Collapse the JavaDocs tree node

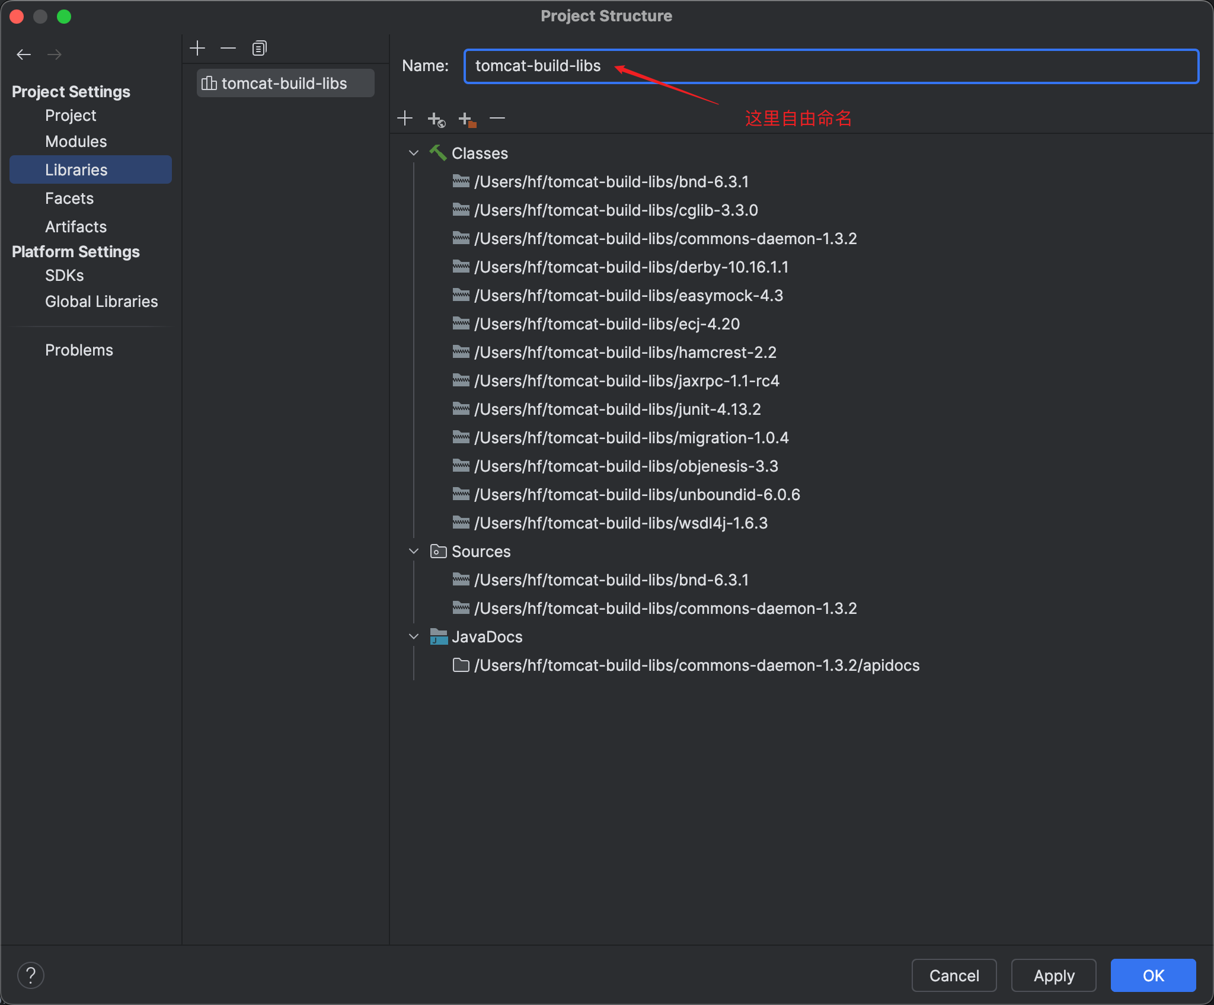tap(414, 636)
